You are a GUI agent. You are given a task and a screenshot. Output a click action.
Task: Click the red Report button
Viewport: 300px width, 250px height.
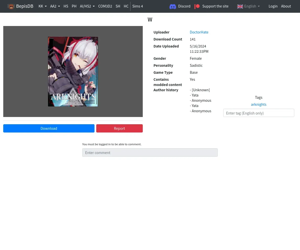click(119, 128)
